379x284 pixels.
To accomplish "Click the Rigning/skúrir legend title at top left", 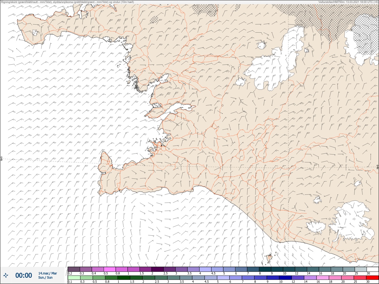I will 68,2.
